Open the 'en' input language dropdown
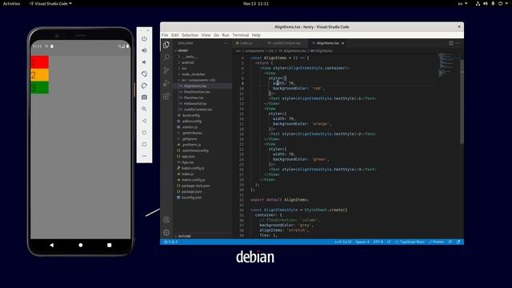Image resolution: width=512 pixels, height=288 pixels. tap(462, 3)
